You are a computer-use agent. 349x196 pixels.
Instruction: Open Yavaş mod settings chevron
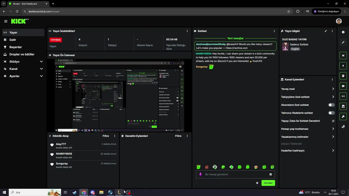coord(333,89)
